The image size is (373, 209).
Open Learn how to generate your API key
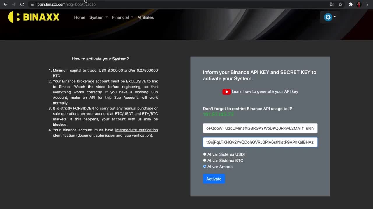[265, 91]
